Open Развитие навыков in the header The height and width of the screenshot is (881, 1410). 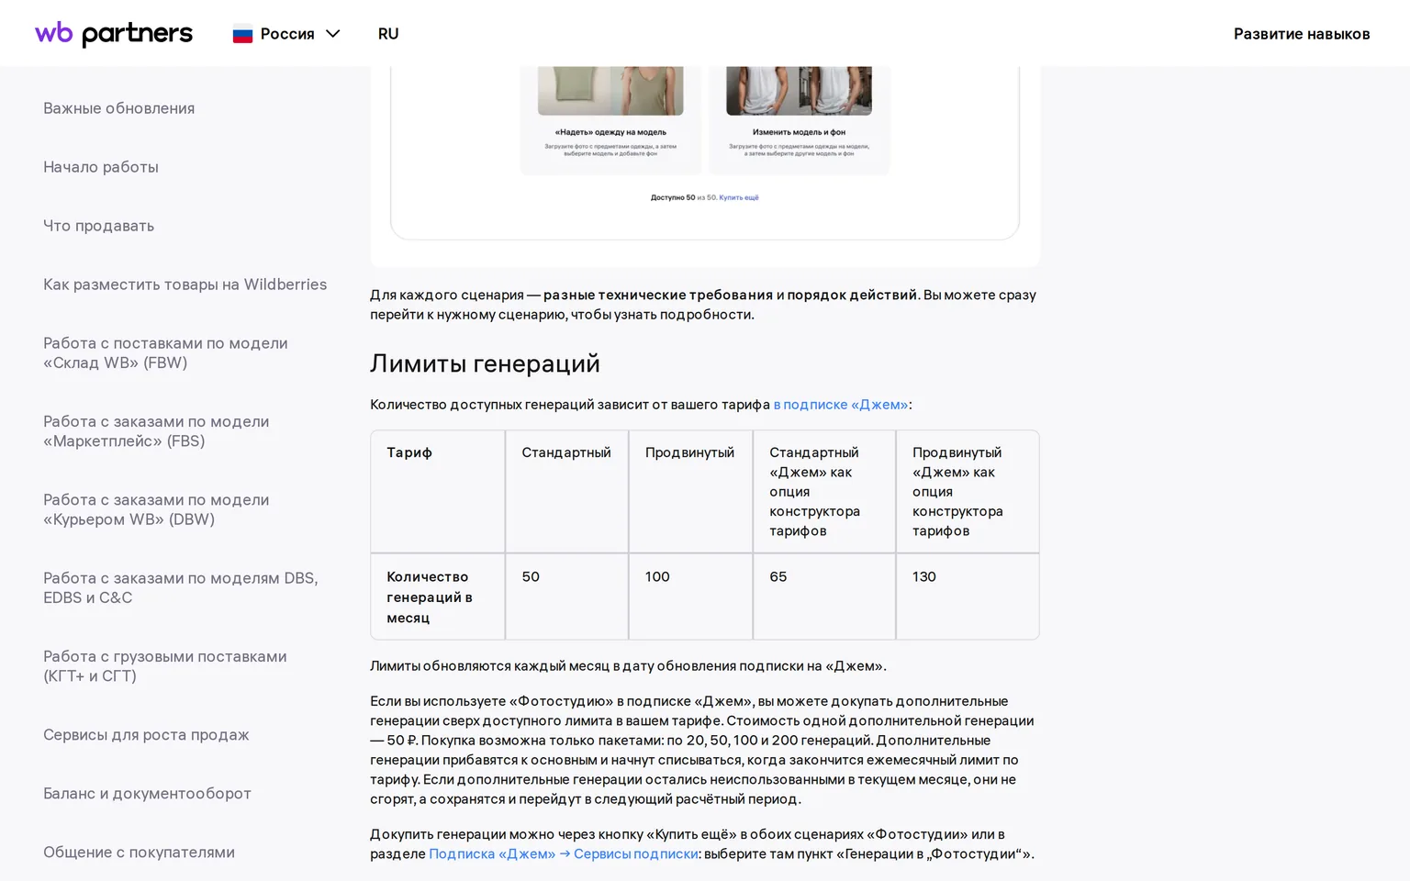1302,34
